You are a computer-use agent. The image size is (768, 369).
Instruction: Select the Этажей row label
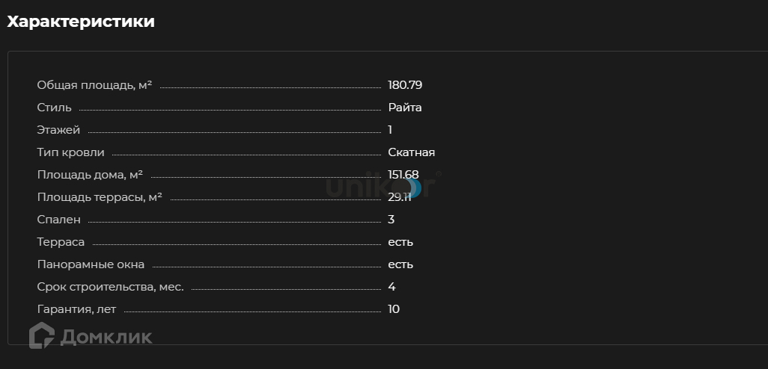click(58, 130)
